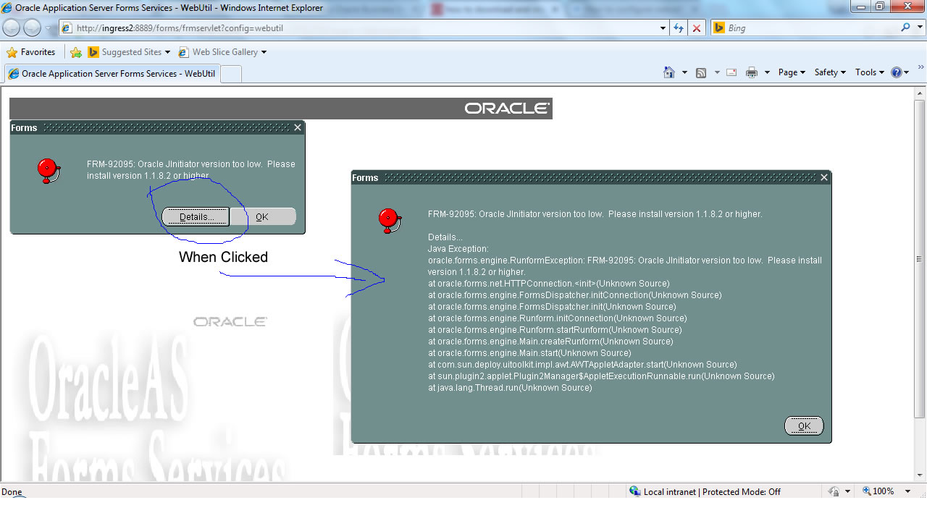Click the Add to Favorites bar icon
The width and height of the screenshot is (927, 521).
(75, 52)
